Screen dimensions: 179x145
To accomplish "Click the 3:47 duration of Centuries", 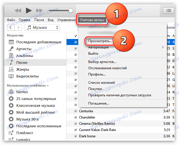I will [167, 111].
